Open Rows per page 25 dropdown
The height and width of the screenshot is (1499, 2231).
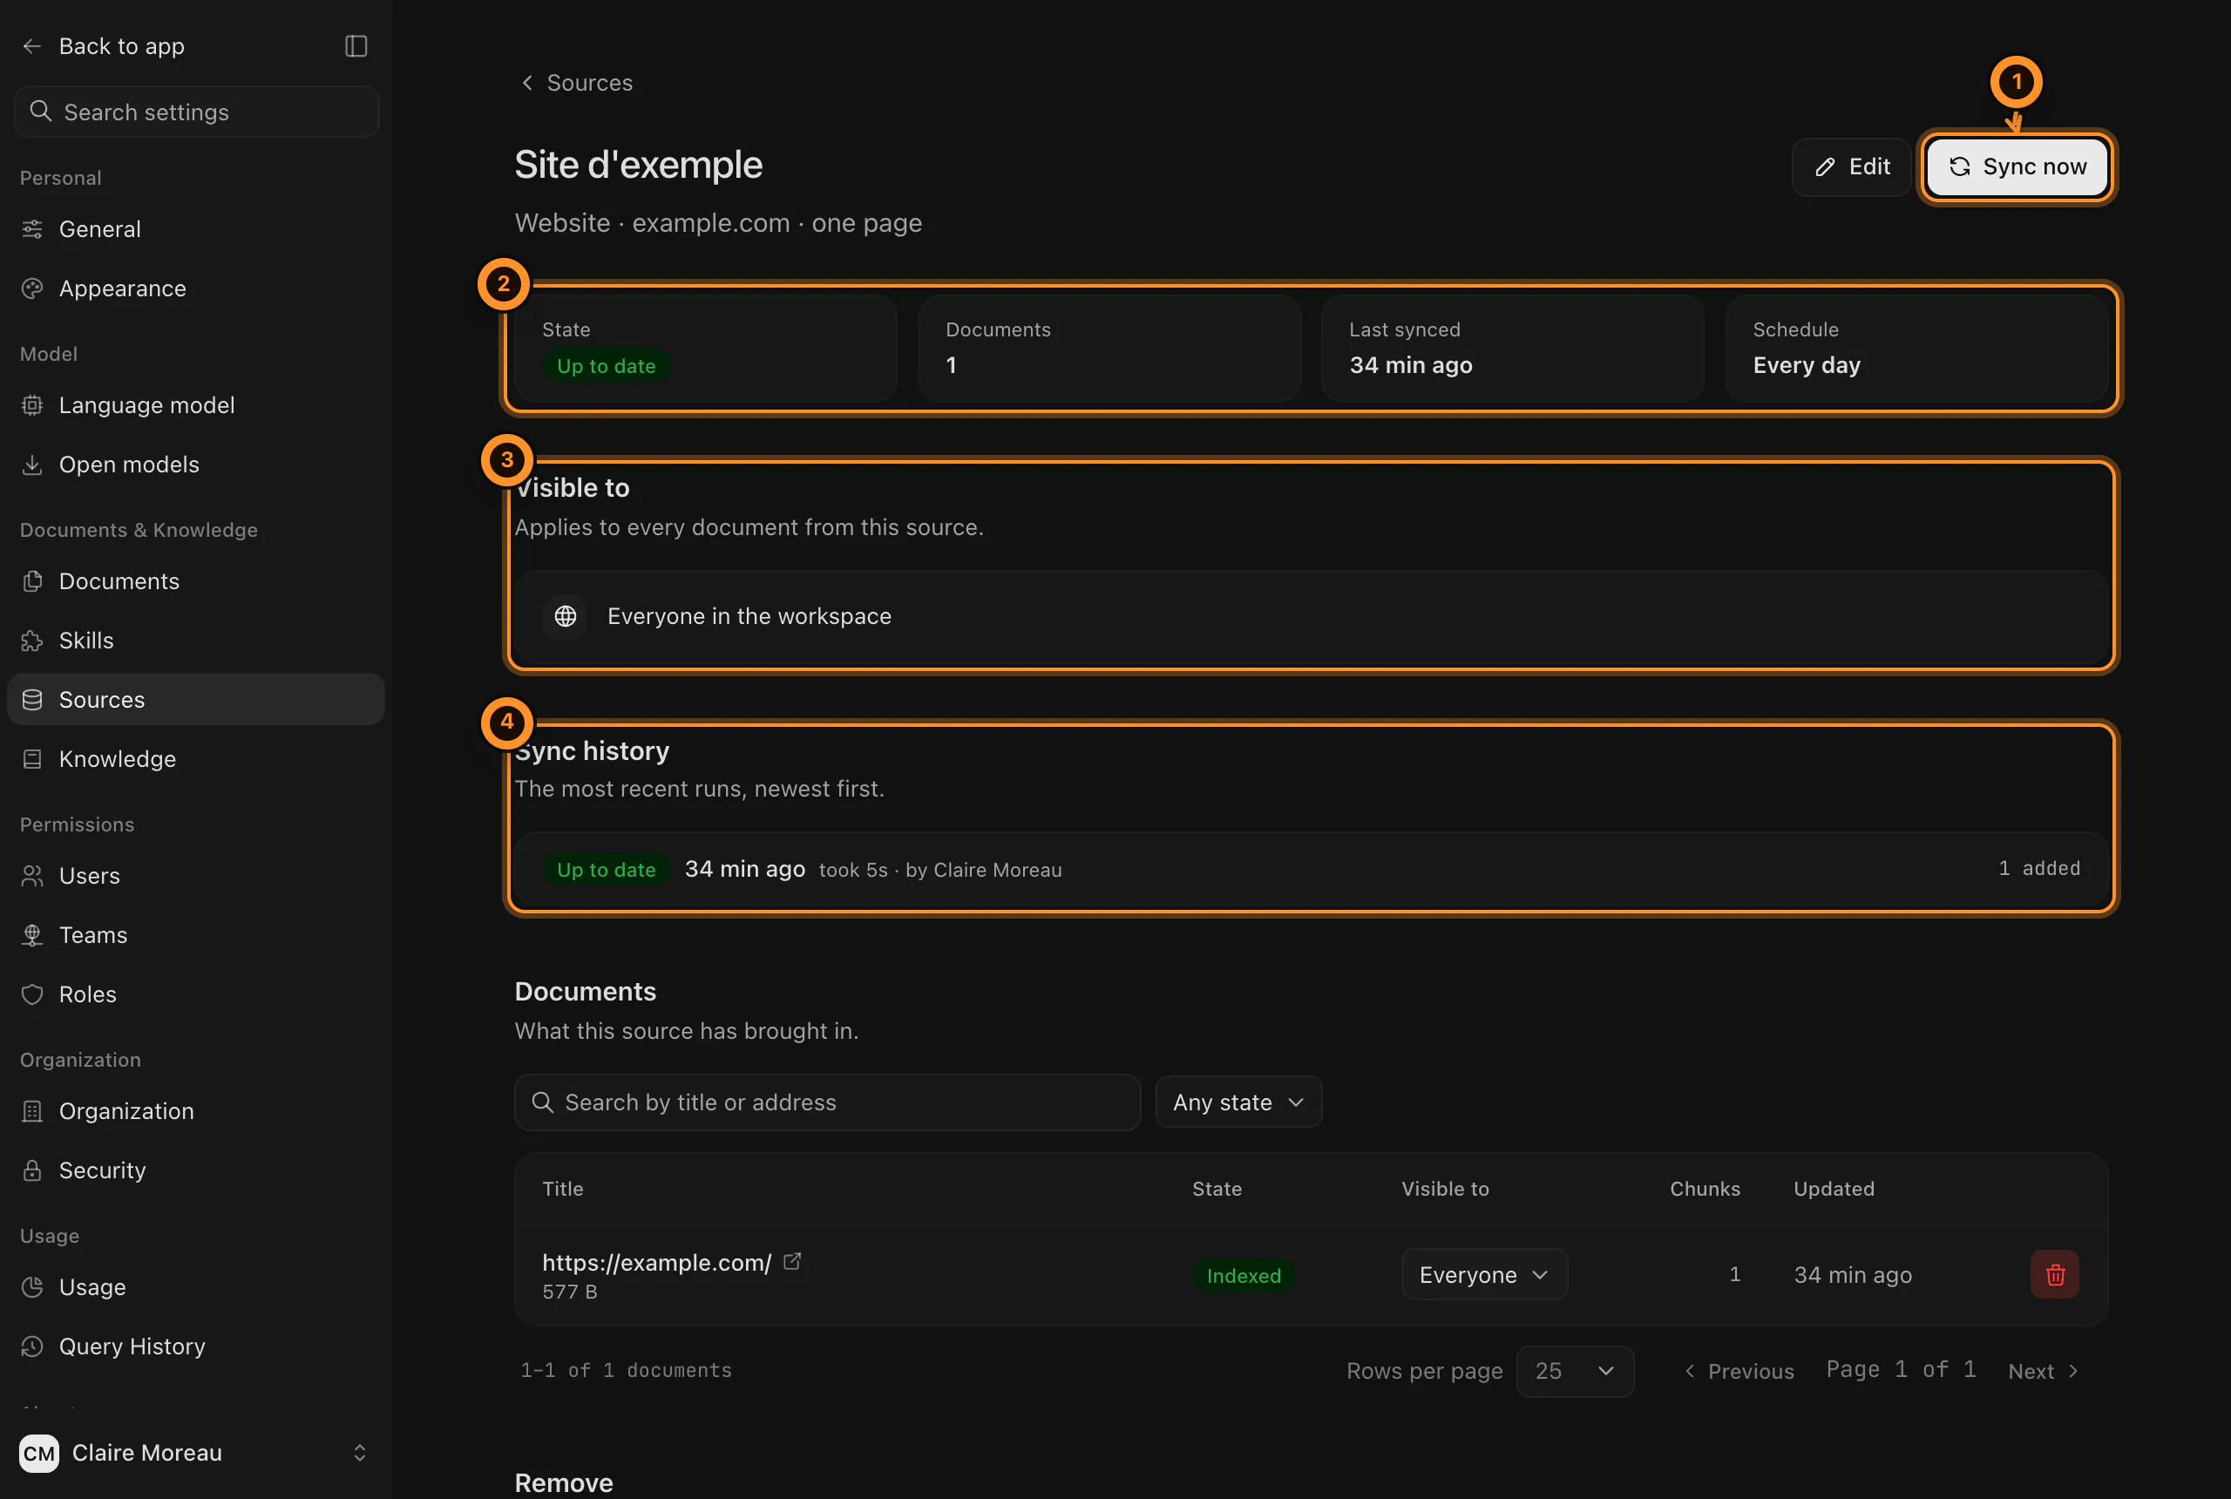[x=1574, y=1371]
